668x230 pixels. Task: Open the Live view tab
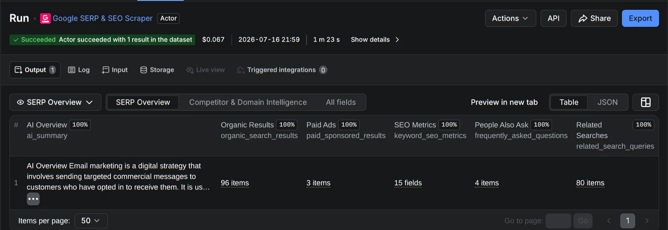pos(205,70)
